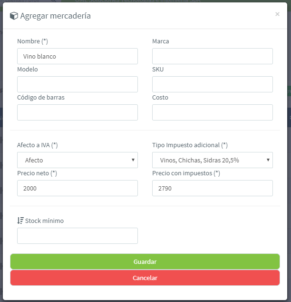Click the Precio neto field showing 2000
The width and height of the screenshot is (291, 302).
coord(78,188)
